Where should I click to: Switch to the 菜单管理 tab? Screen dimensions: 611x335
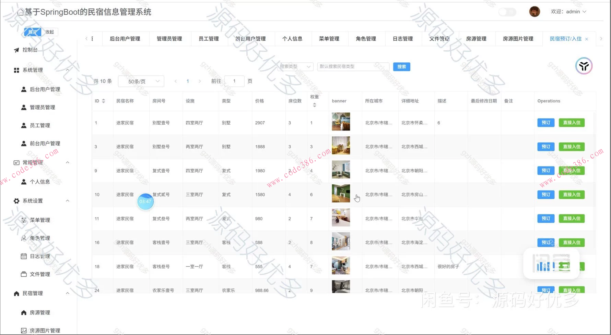(329, 39)
